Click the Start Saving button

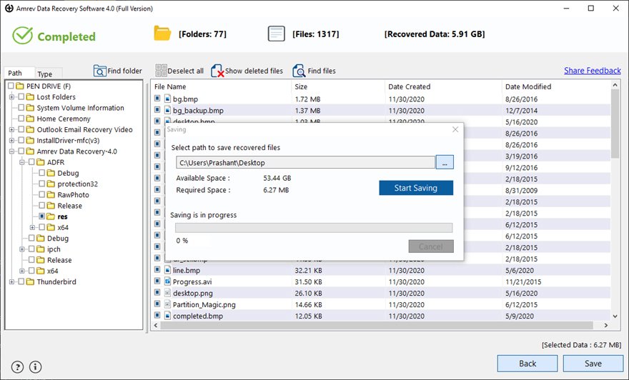416,188
